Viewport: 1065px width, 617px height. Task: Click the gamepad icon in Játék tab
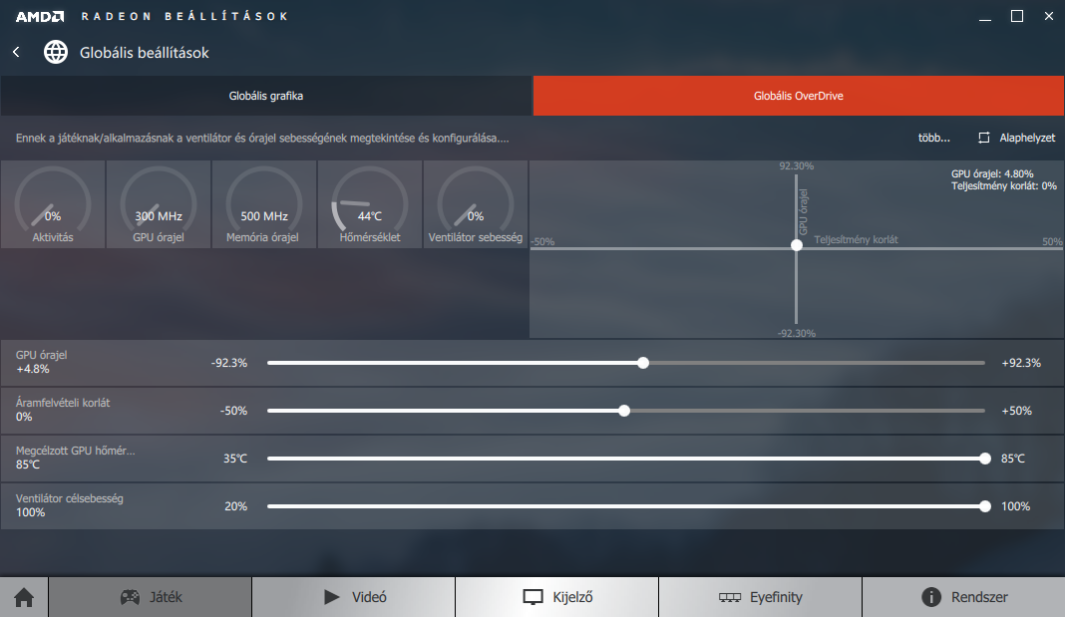130,597
